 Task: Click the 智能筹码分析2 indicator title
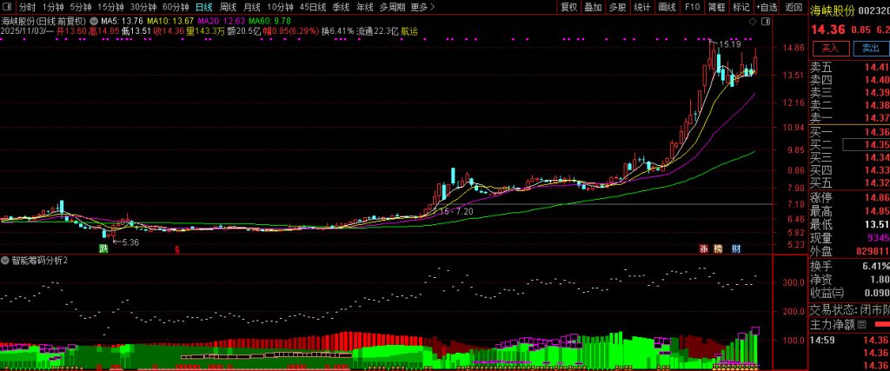(x=39, y=261)
